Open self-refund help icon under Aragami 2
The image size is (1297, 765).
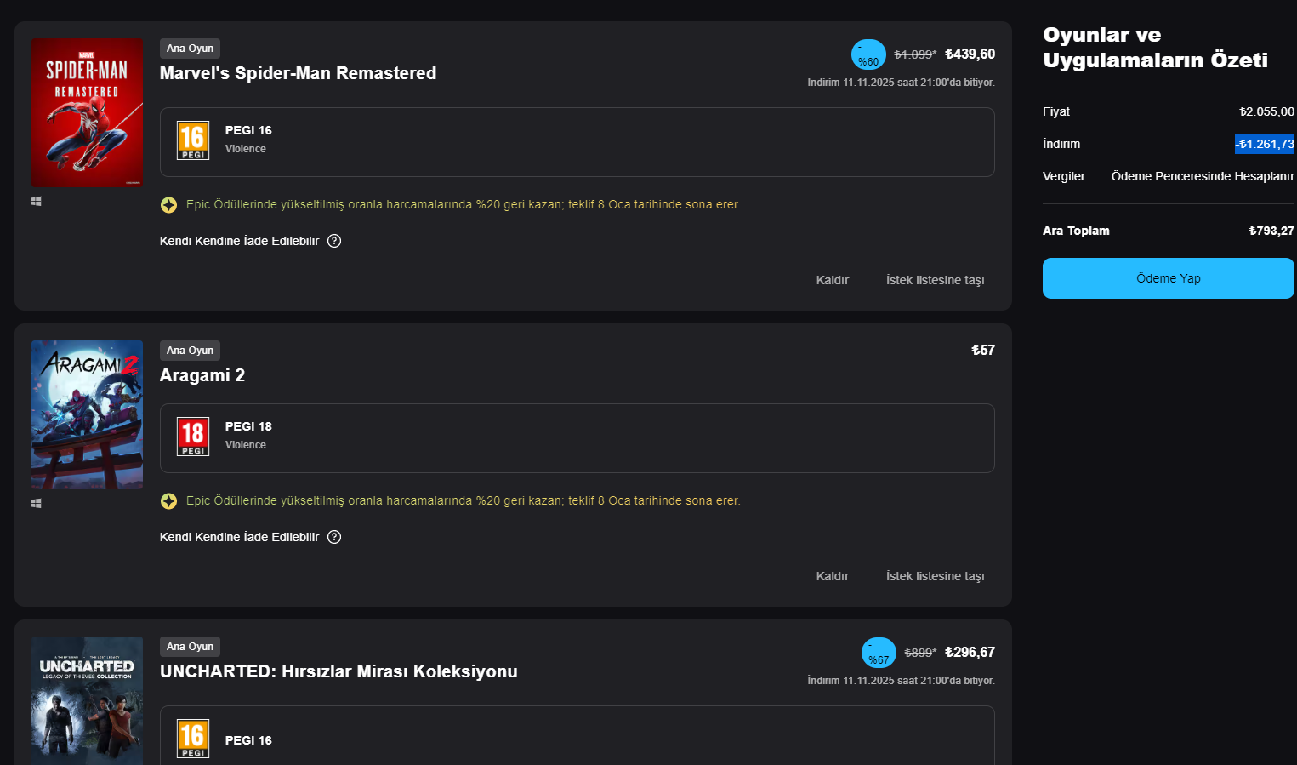click(x=334, y=537)
